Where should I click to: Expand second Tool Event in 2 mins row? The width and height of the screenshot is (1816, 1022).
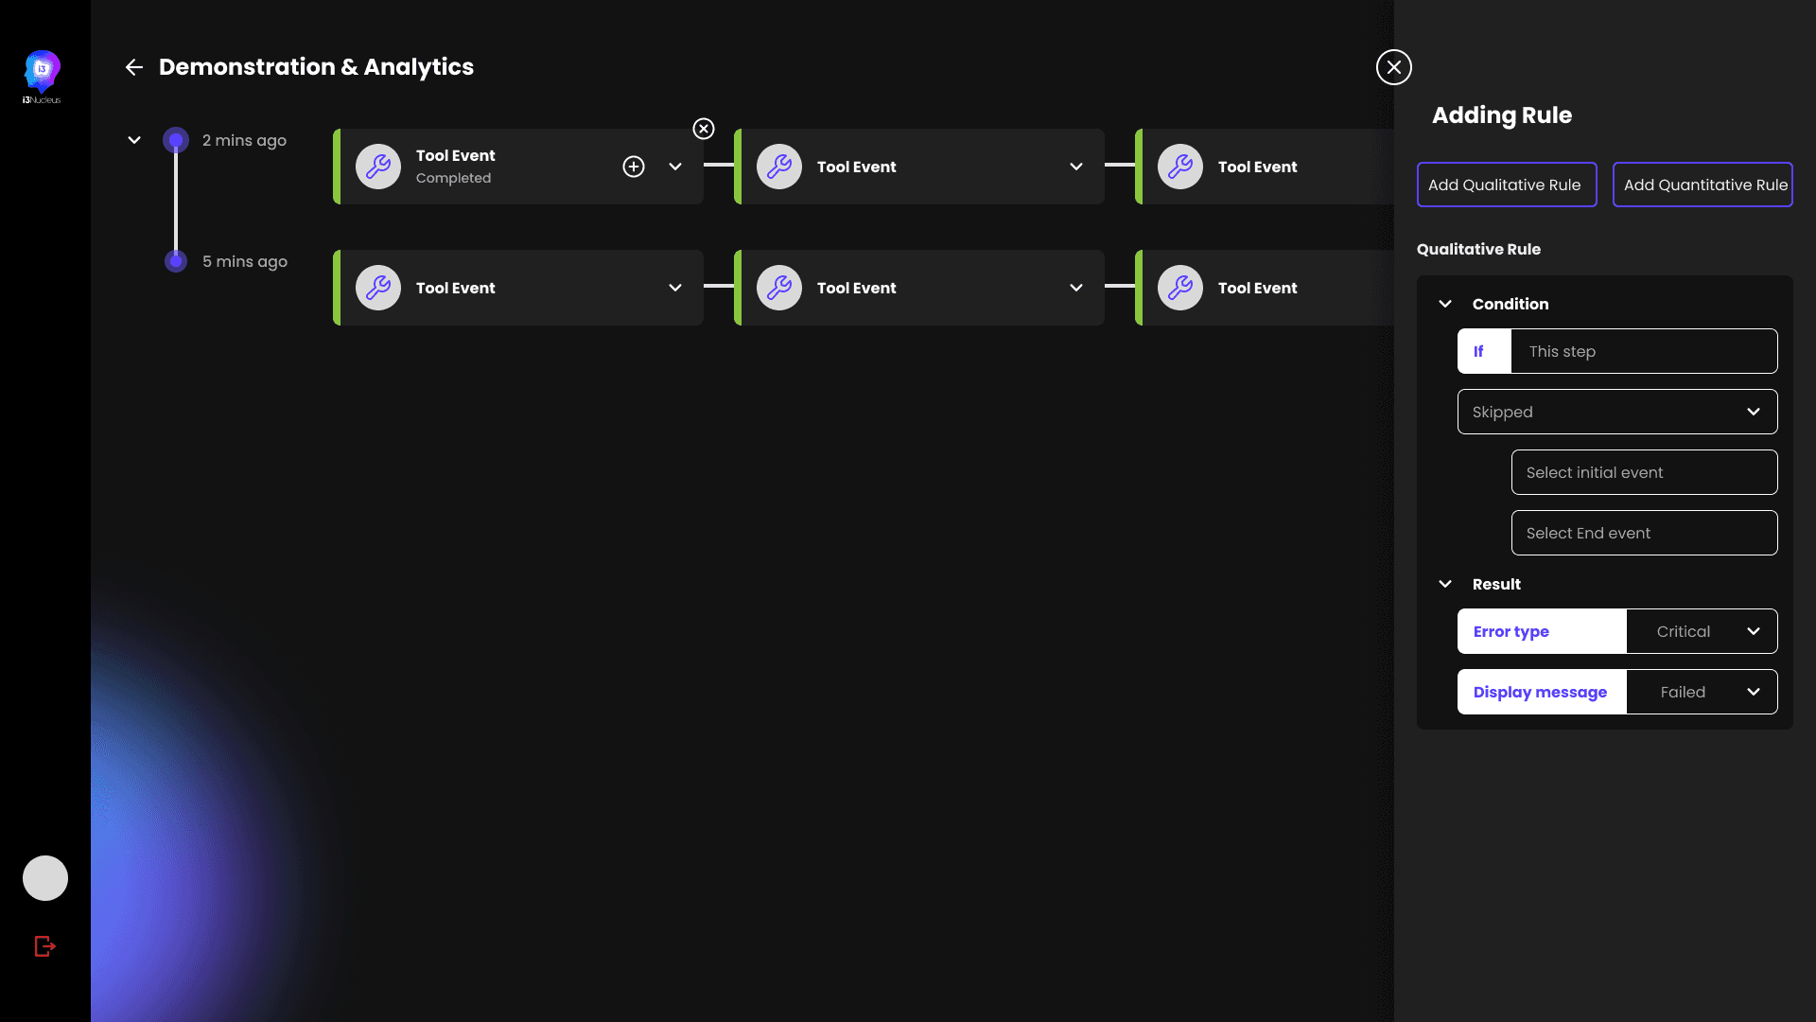click(x=1076, y=167)
